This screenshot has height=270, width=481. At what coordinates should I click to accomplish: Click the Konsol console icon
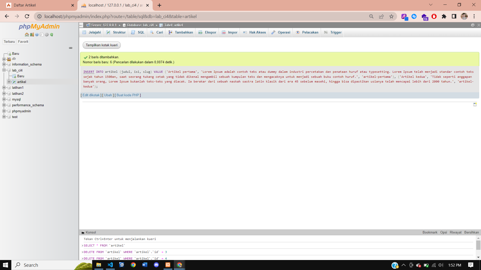click(83, 232)
